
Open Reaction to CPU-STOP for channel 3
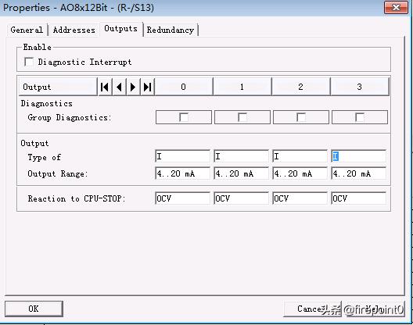359,198
